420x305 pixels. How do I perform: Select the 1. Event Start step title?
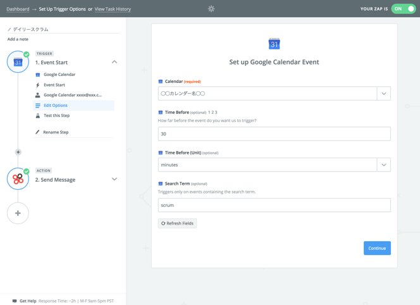51,63
